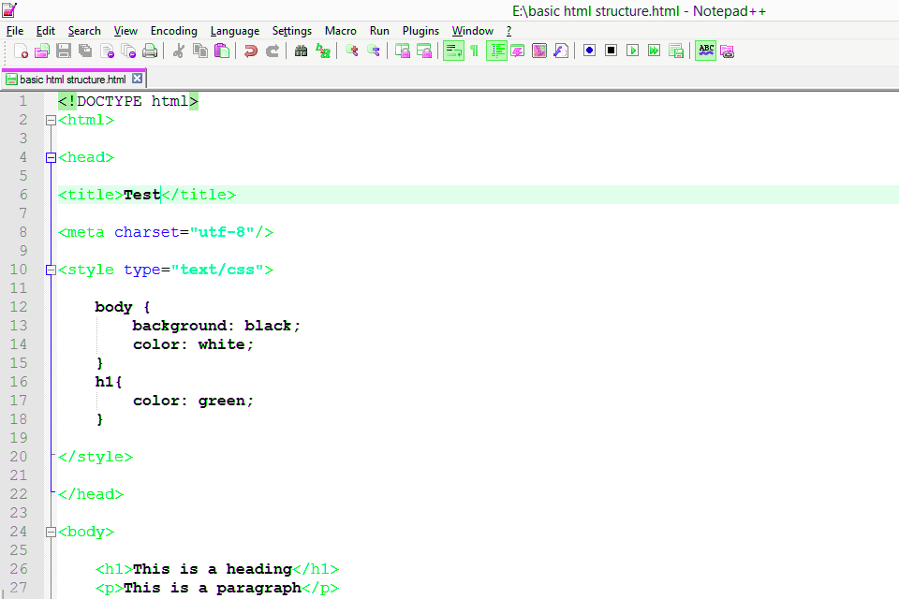The width and height of the screenshot is (899, 599).
Task: Click line number 13 in the margin
Action: 19,326
